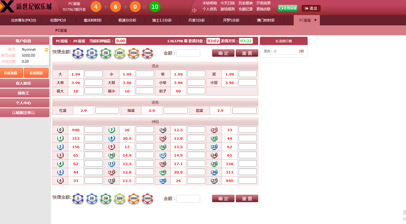Select the 5000 chip in the bottom row
The height and width of the screenshot is (224, 406).
click(148, 199)
